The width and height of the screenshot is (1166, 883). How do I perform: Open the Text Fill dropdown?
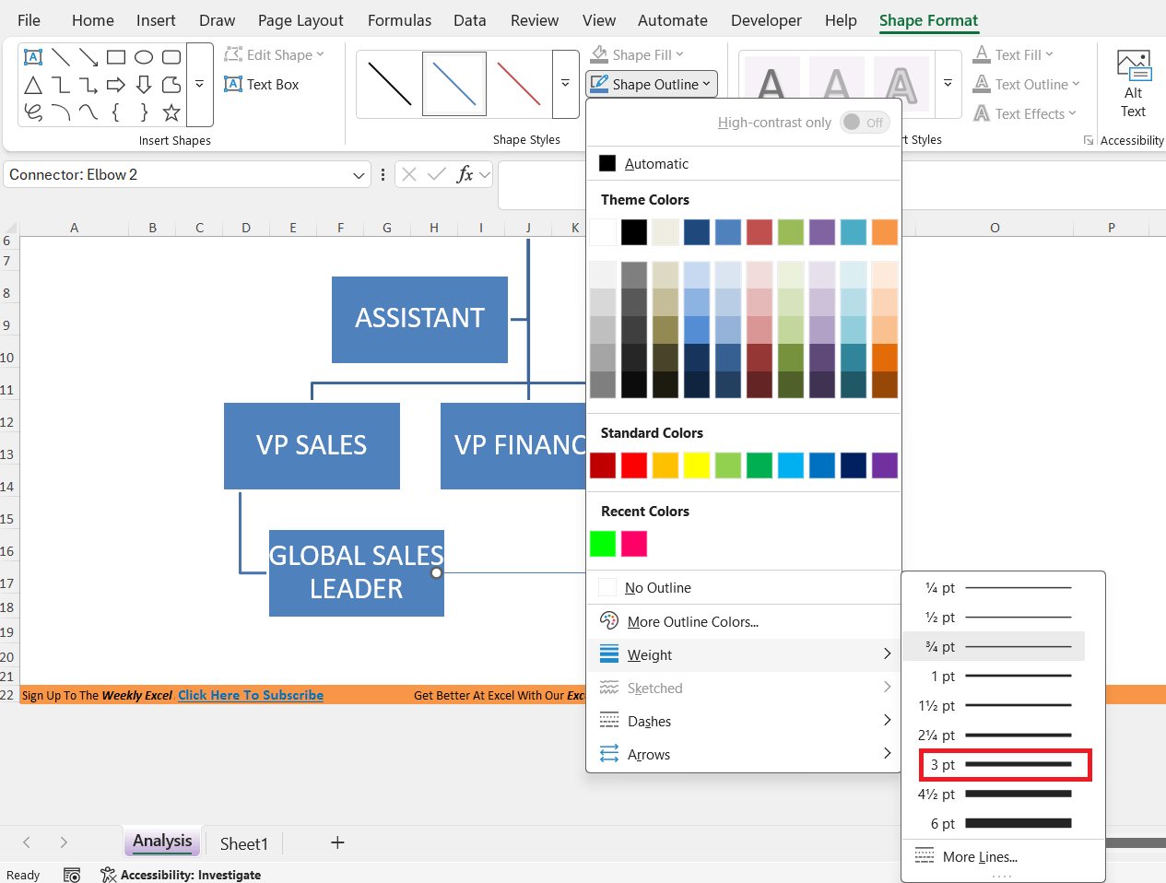click(1013, 54)
